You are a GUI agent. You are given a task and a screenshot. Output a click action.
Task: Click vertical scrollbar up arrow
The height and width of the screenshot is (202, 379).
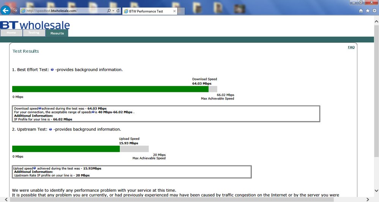point(376,22)
